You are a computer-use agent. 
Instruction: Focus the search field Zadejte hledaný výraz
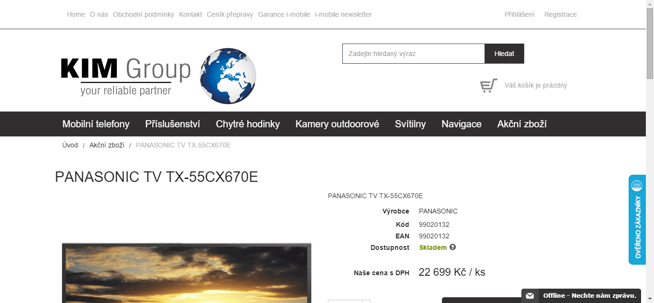point(414,54)
